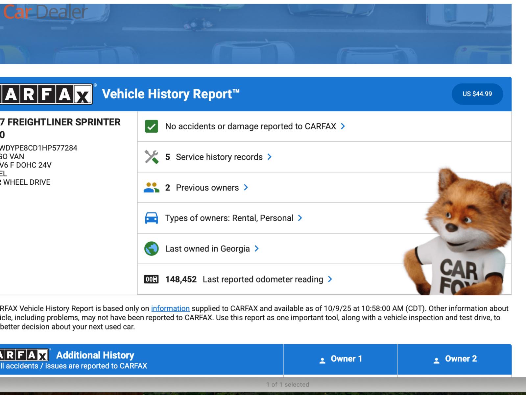This screenshot has height=395, width=526.
Task: Click the globe icon beside Last owned
Action: click(151, 249)
